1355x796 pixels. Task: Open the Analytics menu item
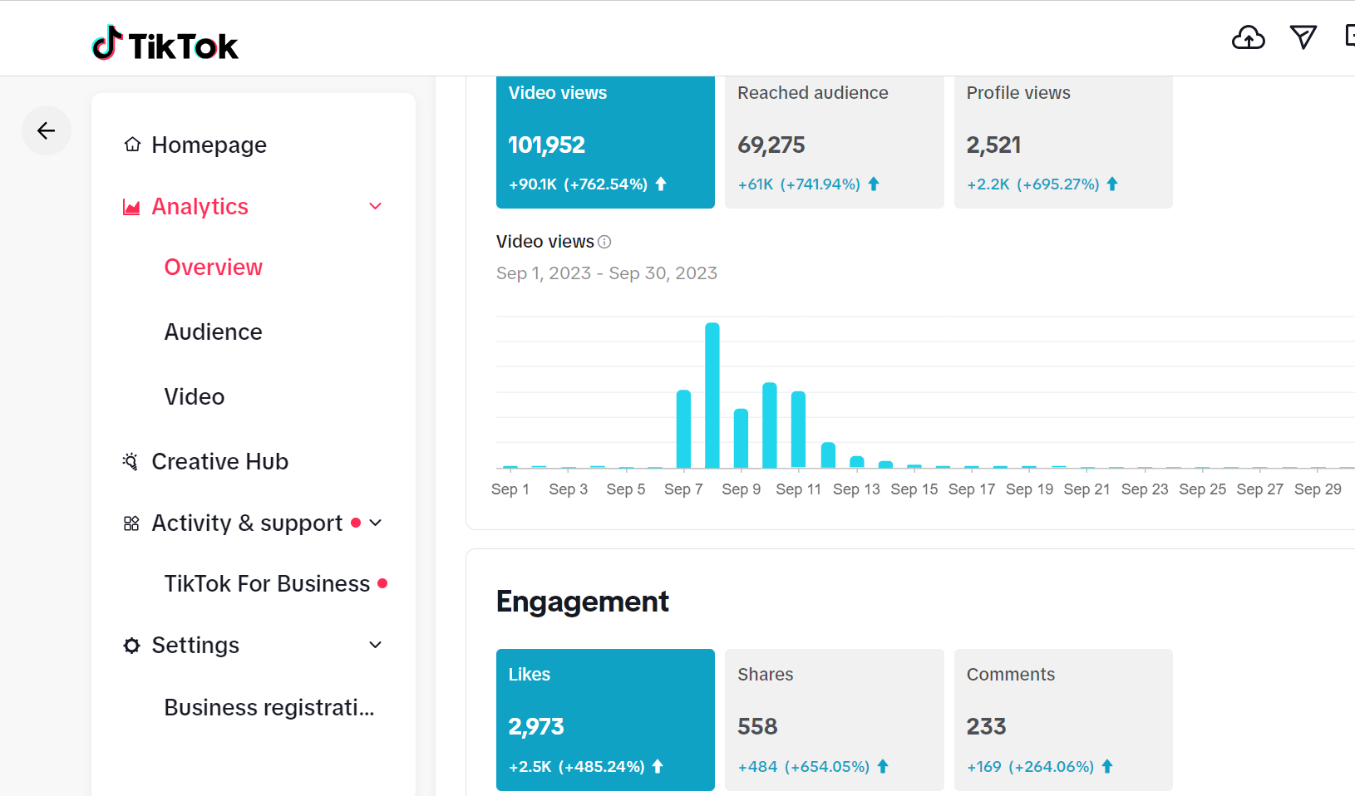pyautogui.click(x=200, y=206)
